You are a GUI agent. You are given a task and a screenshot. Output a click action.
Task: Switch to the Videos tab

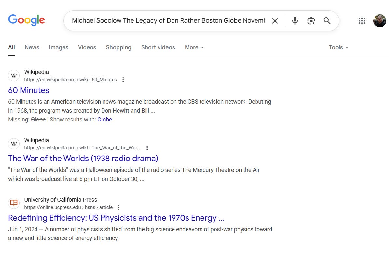(x=87, y=47)
